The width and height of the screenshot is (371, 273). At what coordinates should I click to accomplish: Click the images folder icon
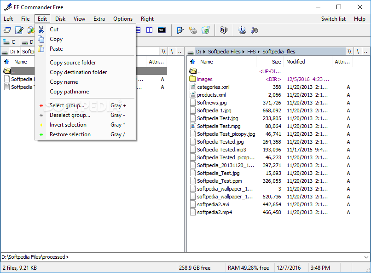193,79
